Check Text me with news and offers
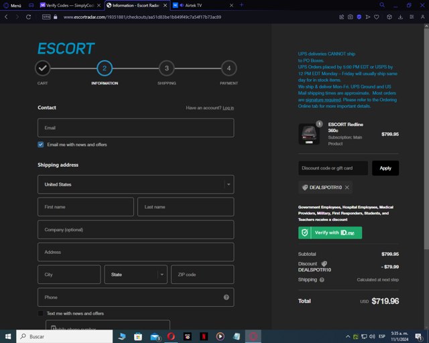The width and height of the screenshot is (429, 343). [40, 313]
